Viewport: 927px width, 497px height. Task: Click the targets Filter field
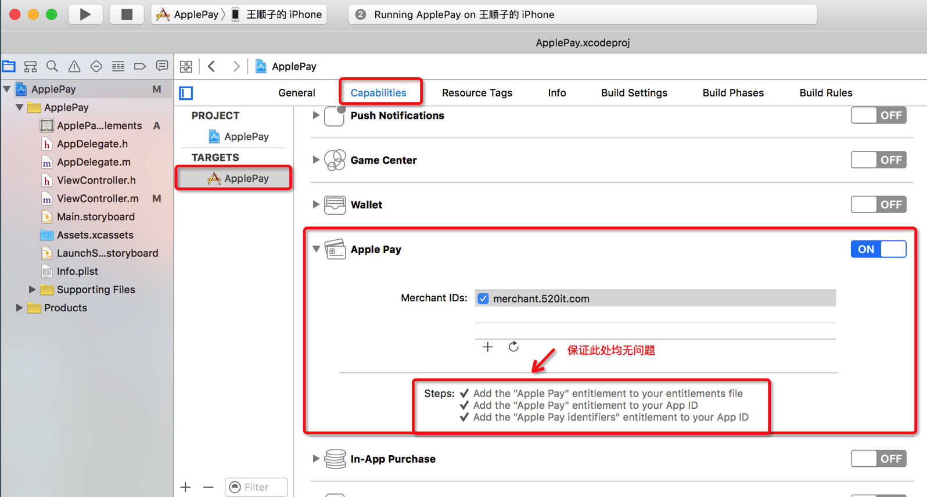[x=256, y=487]
